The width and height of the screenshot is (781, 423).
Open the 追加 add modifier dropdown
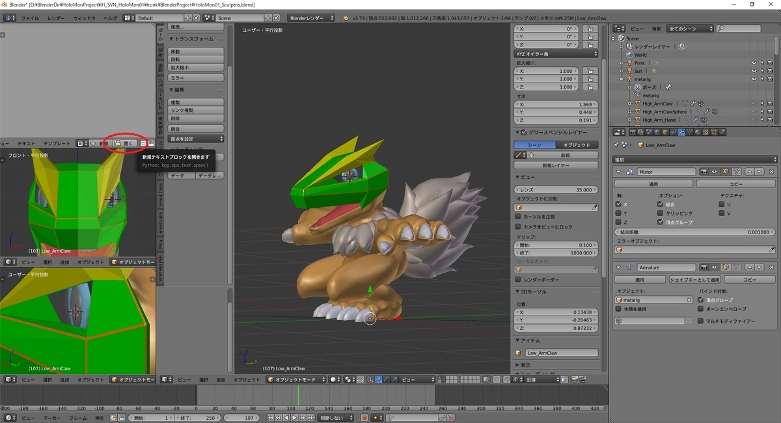[695, 159]
